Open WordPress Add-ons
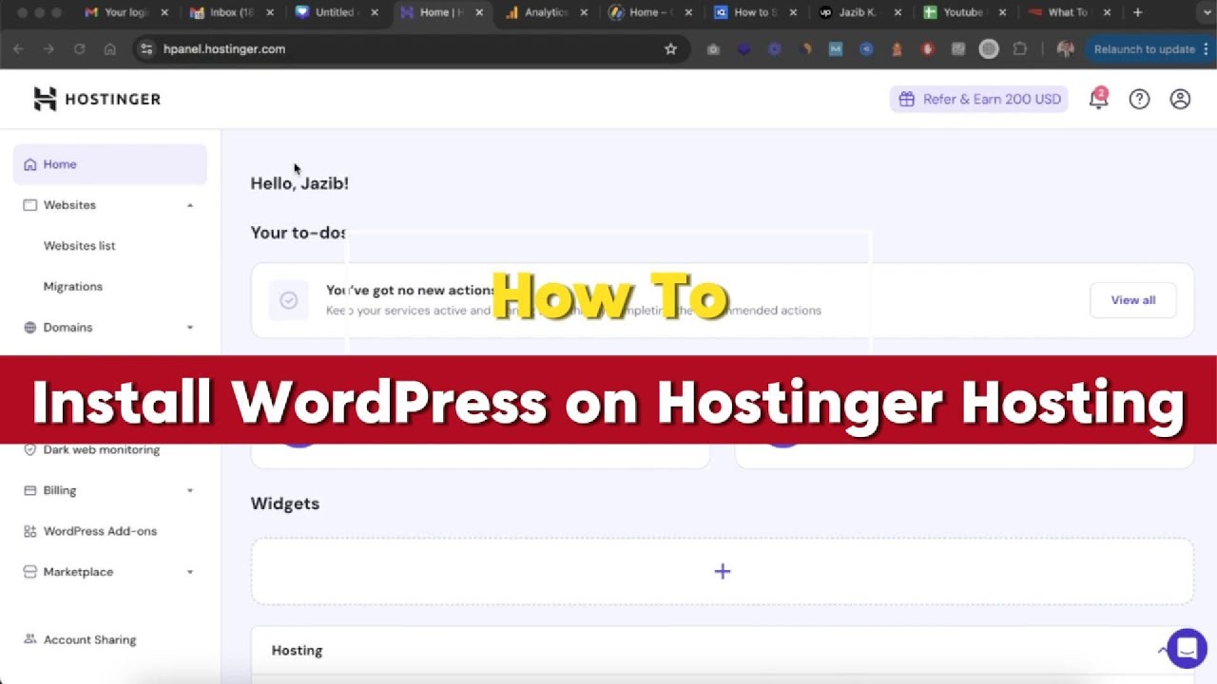This screenshot has width=1217, height=684. coord(100,531)
